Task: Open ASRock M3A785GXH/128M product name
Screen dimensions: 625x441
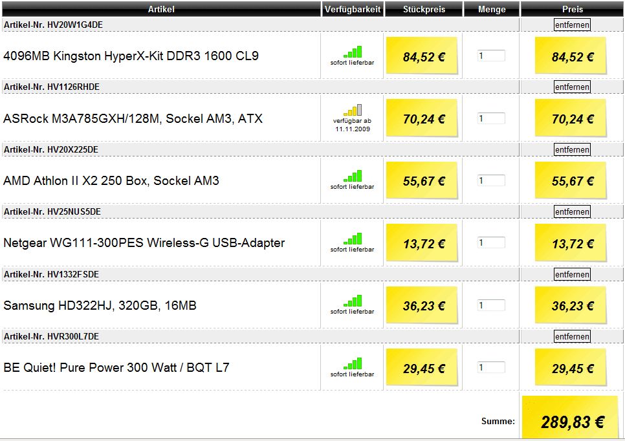Action: pos(133,118)
